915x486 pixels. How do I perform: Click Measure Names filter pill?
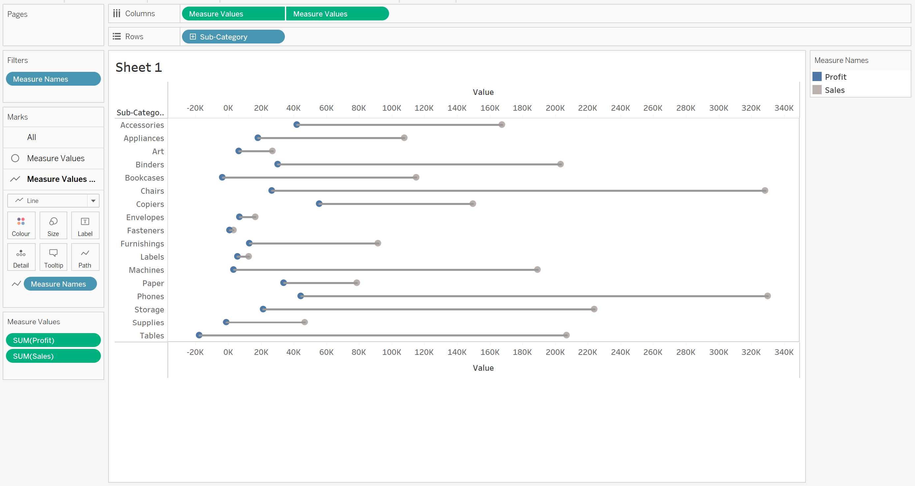(x=53, y=79)
